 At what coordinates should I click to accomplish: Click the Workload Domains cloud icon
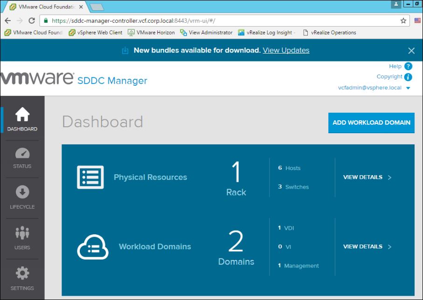[93, 247]
